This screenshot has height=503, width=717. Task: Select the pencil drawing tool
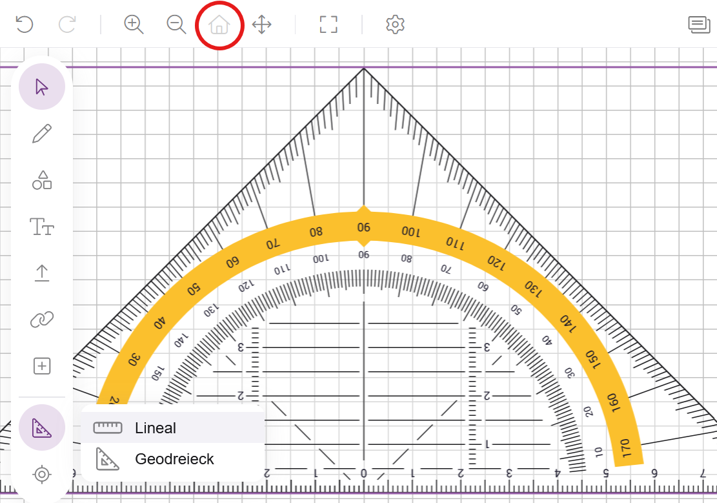(42, 134)
